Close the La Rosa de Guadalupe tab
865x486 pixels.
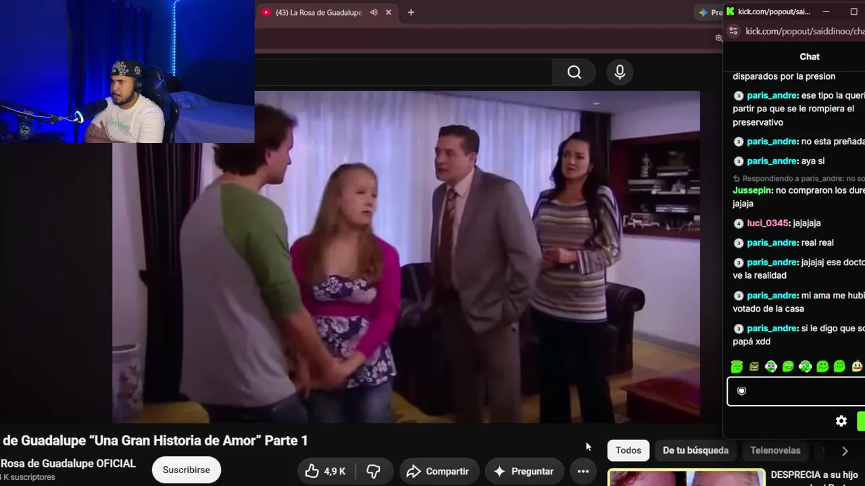pyautogui.click(x=389, y=12)
